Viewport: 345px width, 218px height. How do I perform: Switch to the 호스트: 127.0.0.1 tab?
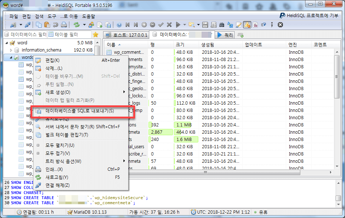click(x=126, y=35)
